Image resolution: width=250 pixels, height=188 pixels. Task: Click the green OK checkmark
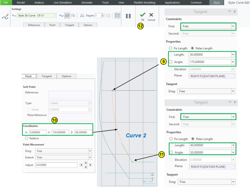click(x=142, y=15)
